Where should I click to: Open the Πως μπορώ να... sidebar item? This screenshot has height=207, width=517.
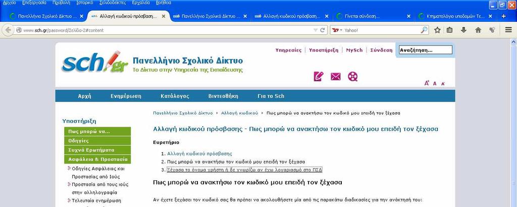click(x=97, y=131)
